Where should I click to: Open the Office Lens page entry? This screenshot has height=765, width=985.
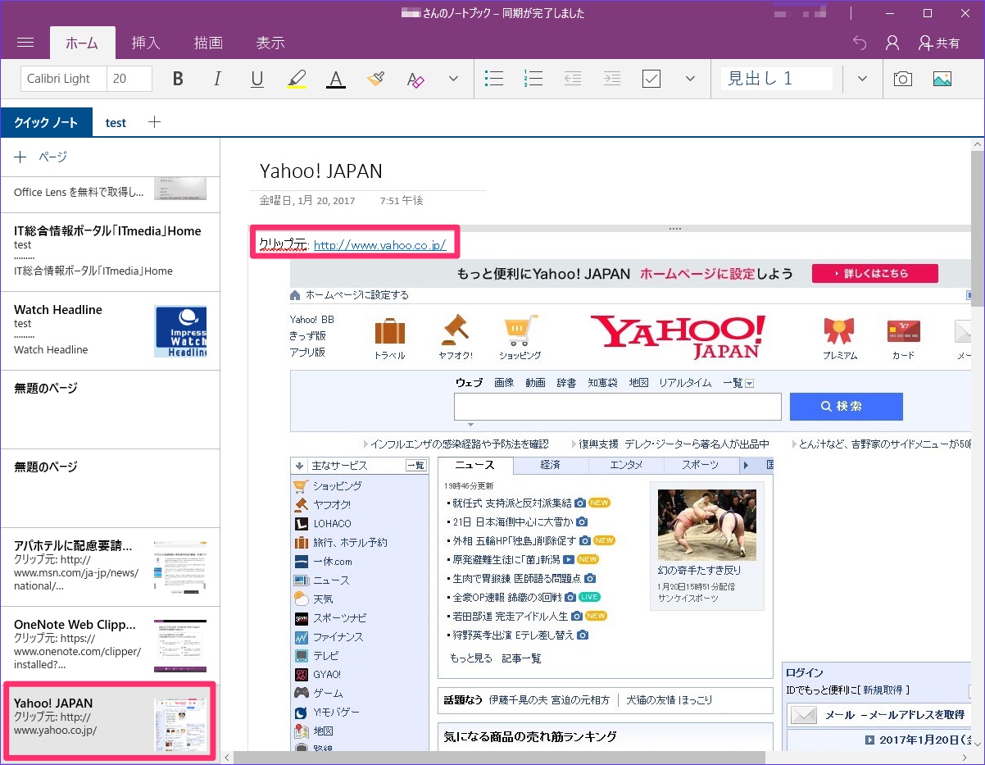[x=110, y=194]
